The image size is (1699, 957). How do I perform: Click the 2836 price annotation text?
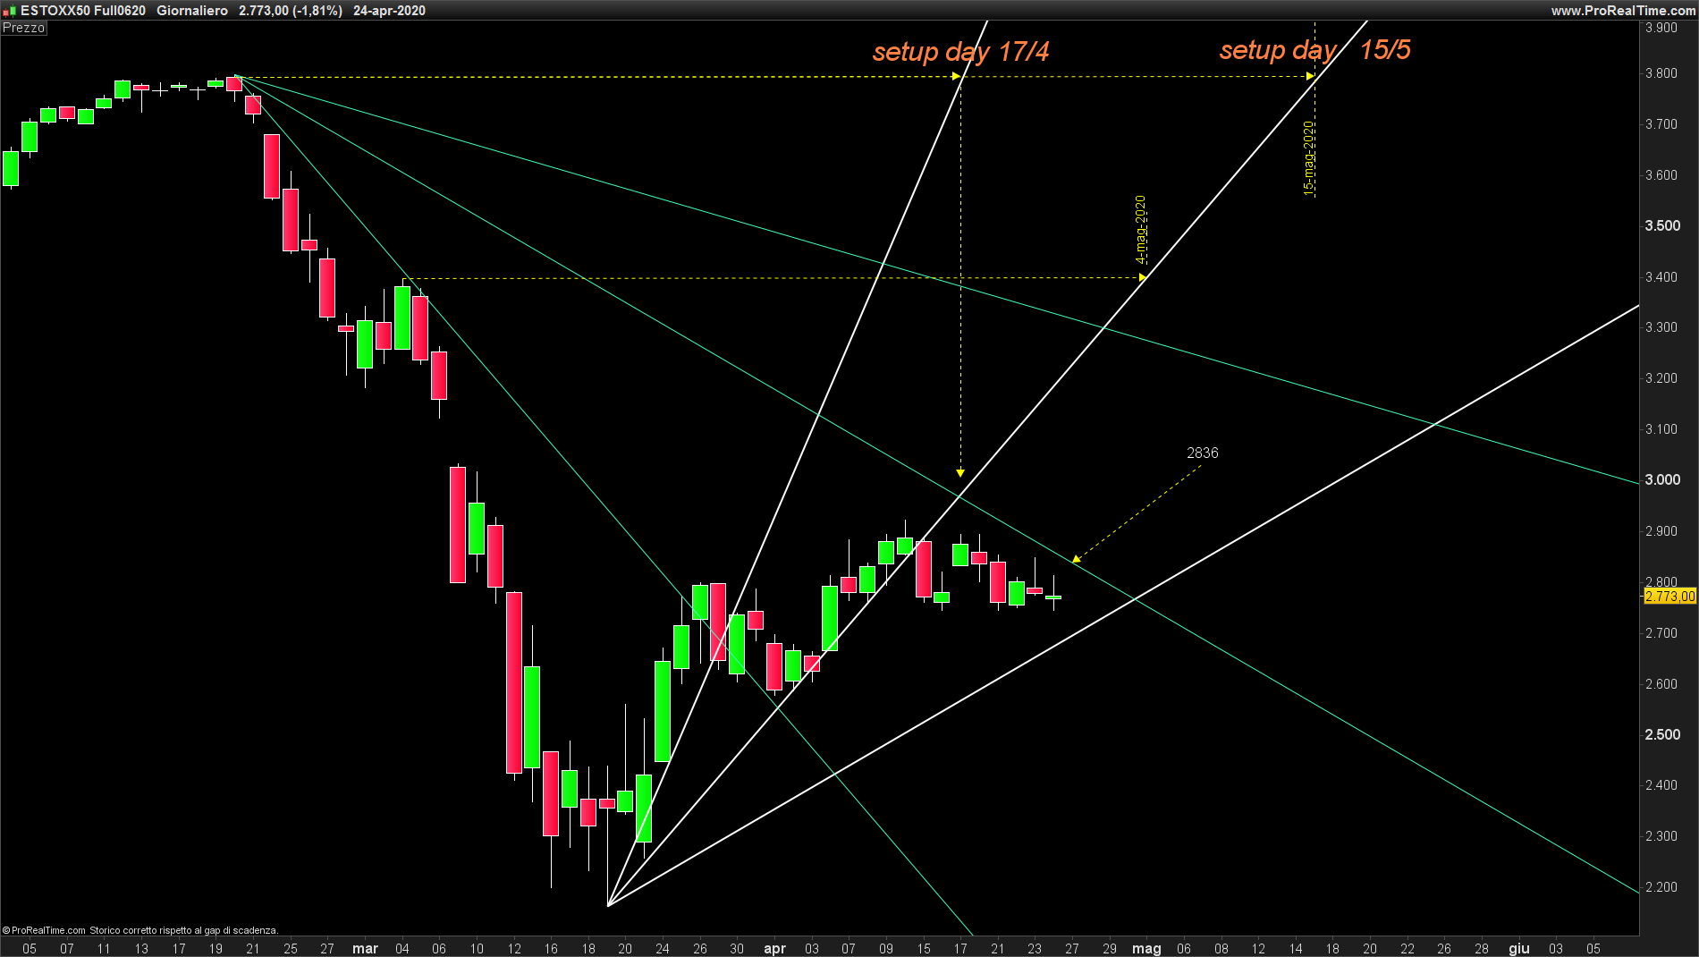(1202, 453)
